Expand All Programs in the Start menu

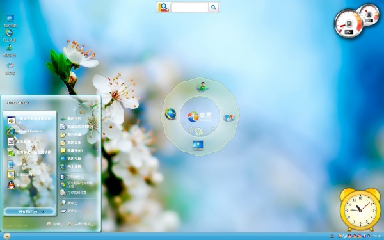tap(29, 212)
